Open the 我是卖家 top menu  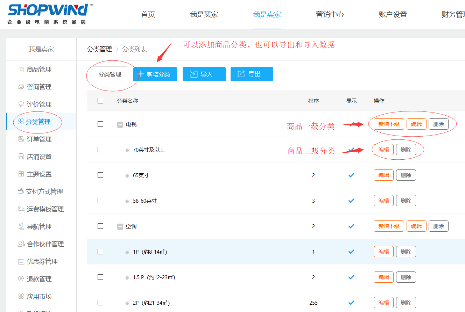(x=267, y=15)
